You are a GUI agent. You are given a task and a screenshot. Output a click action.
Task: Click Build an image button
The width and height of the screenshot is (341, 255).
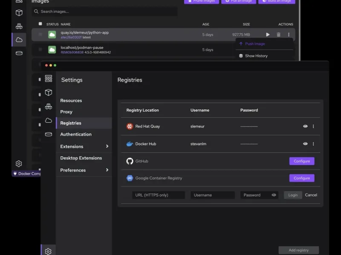tap(277, 1)
